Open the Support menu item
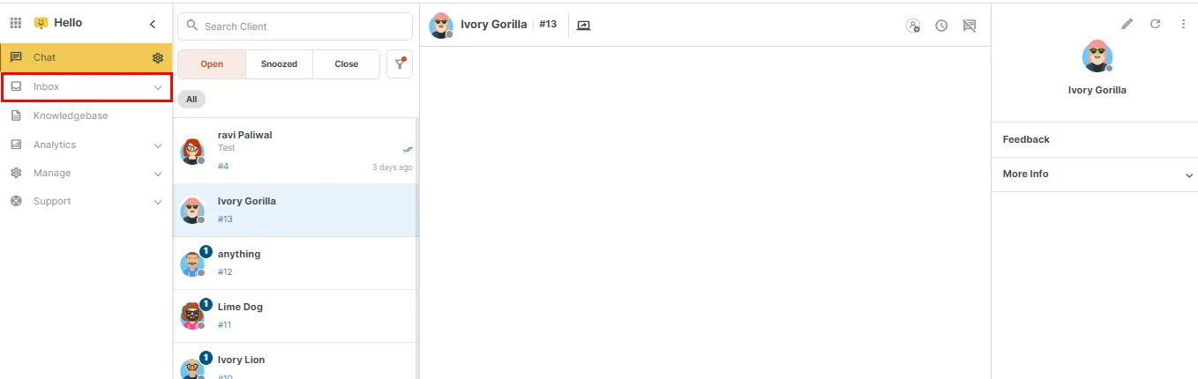Image resolution: width=1198 pixels, height=379 pixels. pos(86,201)
